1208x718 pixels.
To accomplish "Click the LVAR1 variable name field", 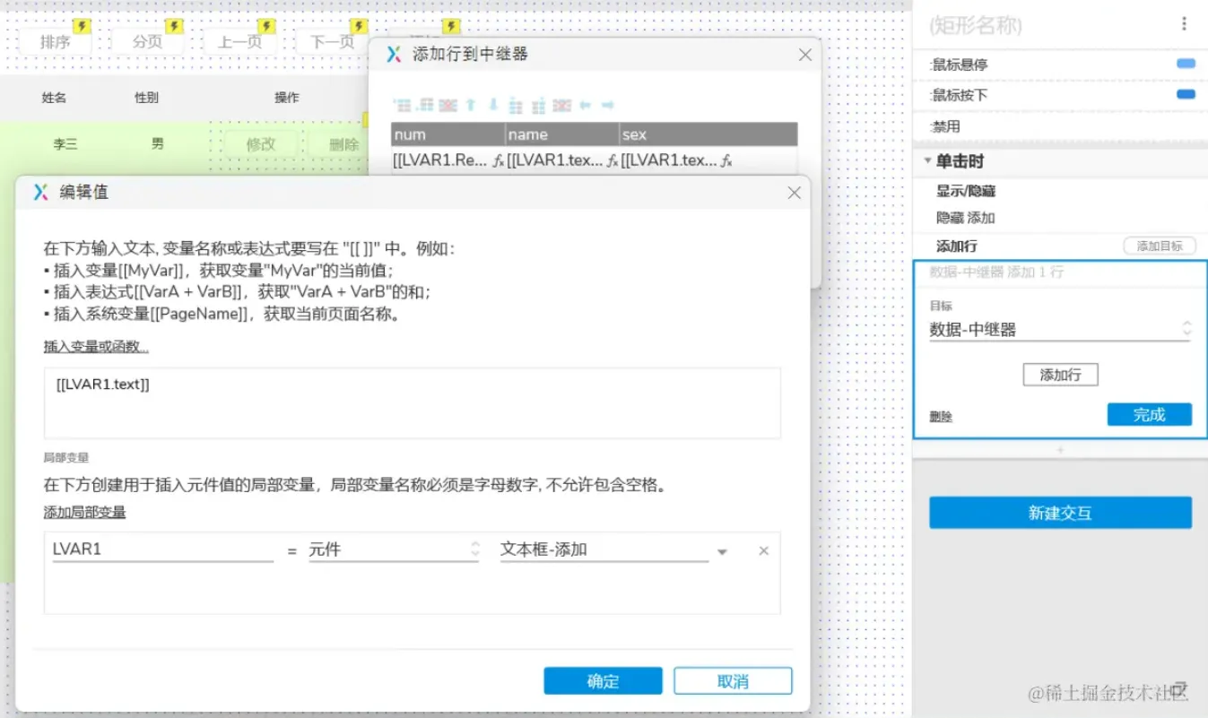I will (162, 549).
